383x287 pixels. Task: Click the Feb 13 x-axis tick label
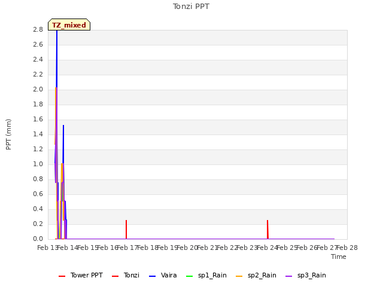coord(47,248)
